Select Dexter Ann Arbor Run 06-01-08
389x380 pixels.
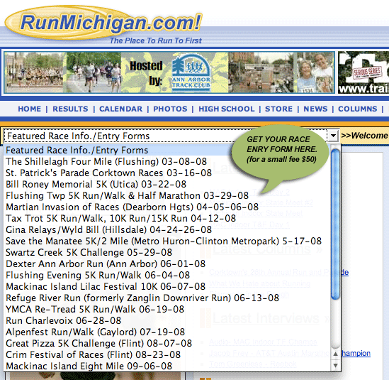167,264
